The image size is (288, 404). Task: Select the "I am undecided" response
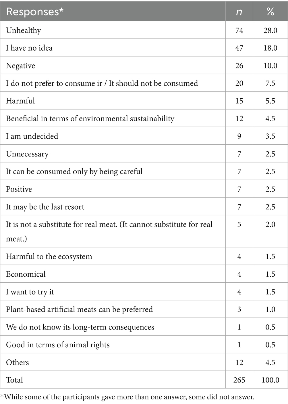click(x=32, y=136)
